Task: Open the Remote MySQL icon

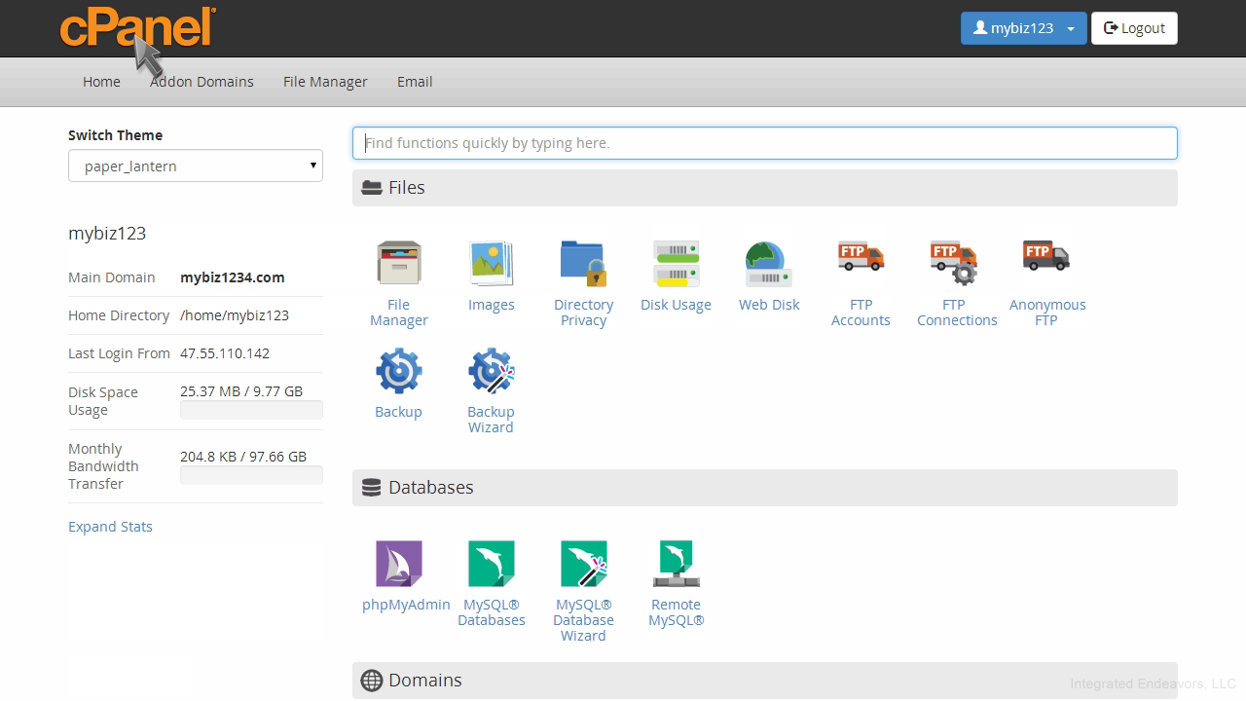Action: tap(676, 564)
